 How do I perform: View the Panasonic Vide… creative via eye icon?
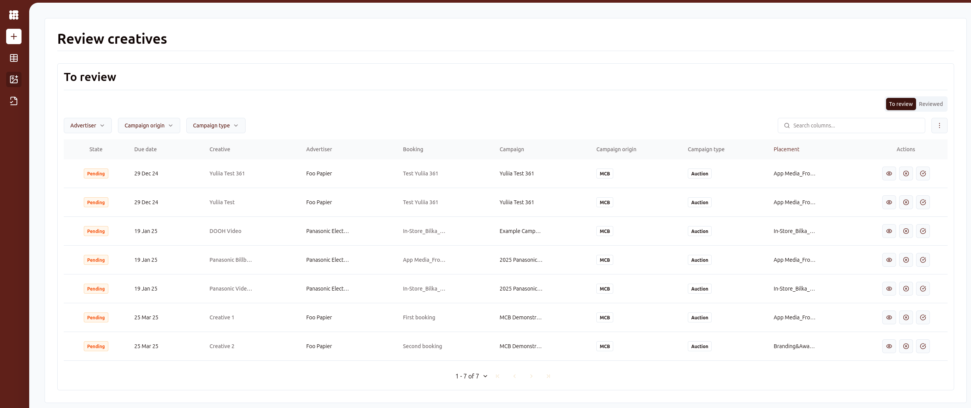click(889, 289)
